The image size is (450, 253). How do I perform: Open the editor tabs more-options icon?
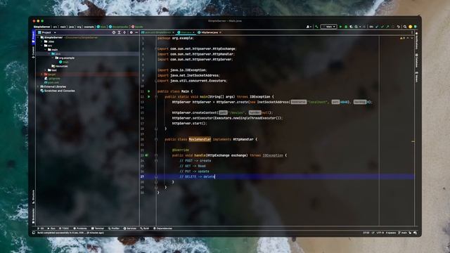click(412, 32)
